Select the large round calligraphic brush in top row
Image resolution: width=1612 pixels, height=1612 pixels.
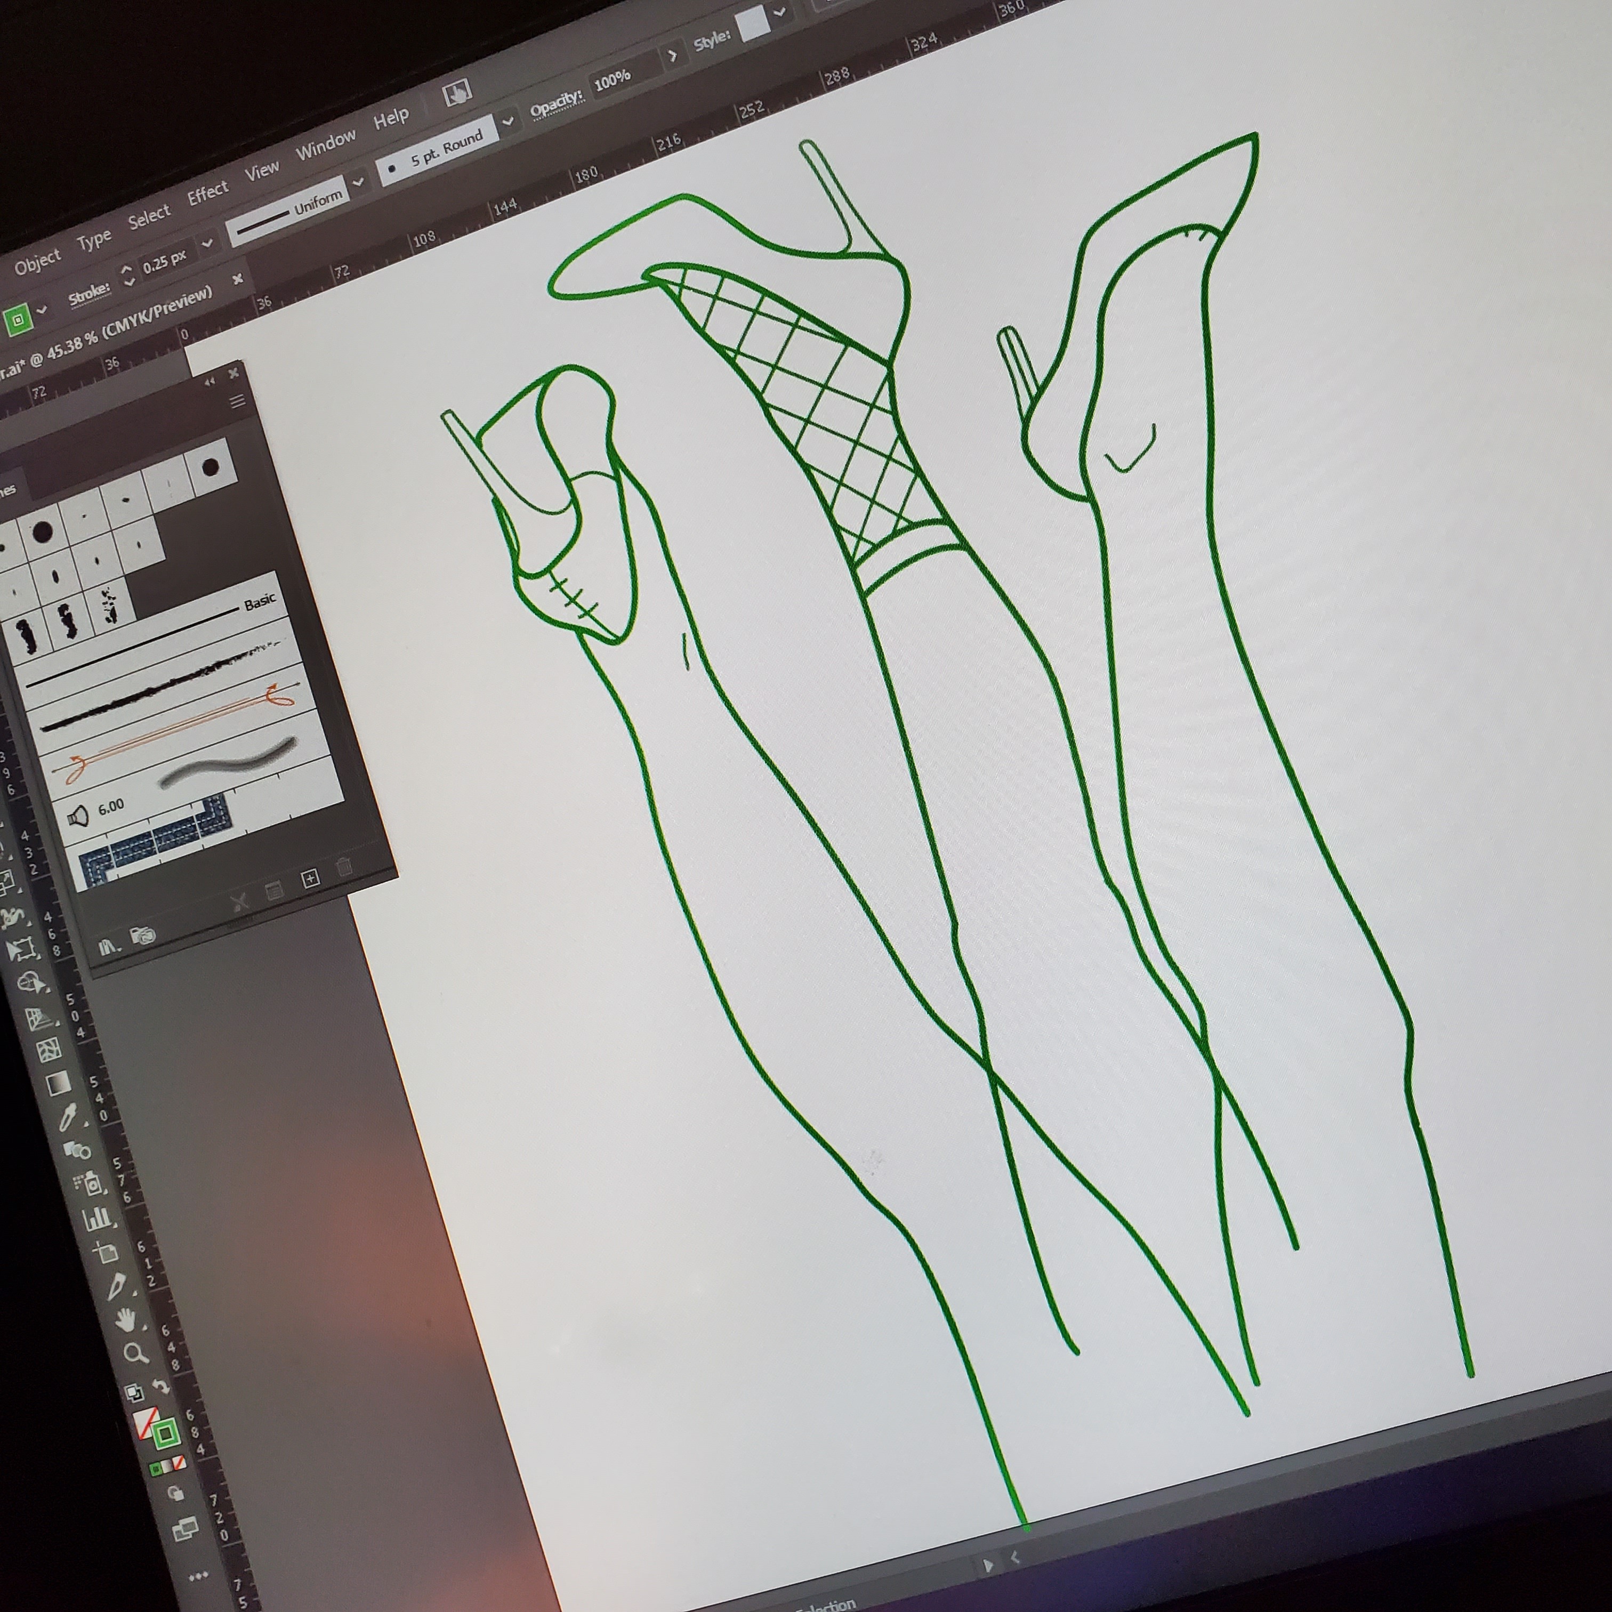click(x=210, y=468)
